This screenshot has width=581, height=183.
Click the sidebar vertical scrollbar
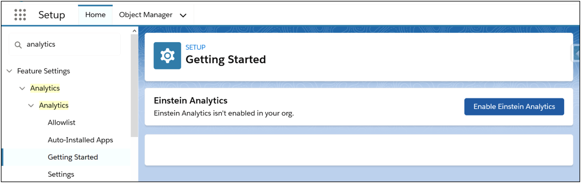pyautogui.click(x=134, y=85)
